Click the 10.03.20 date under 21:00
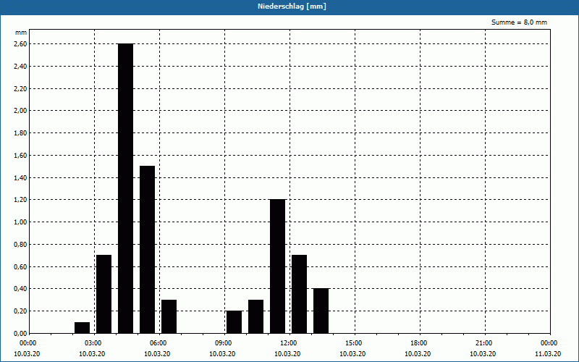579x362 pixels. coord(483,354)
